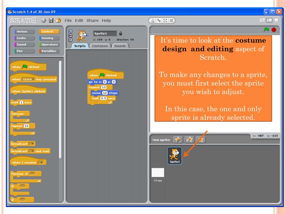This screenshot has width=286, height=214.
Task: Select the duplicate stamp tool
Action: tap(153, 21)
